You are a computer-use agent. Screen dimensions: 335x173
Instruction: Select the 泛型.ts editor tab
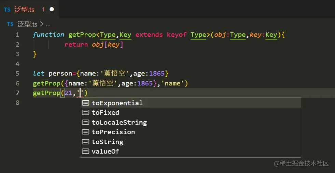click(24, 10)
